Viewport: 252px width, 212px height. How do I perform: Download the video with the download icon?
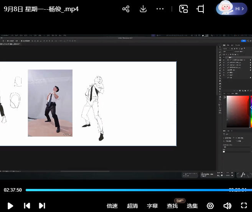coord(143,9)
